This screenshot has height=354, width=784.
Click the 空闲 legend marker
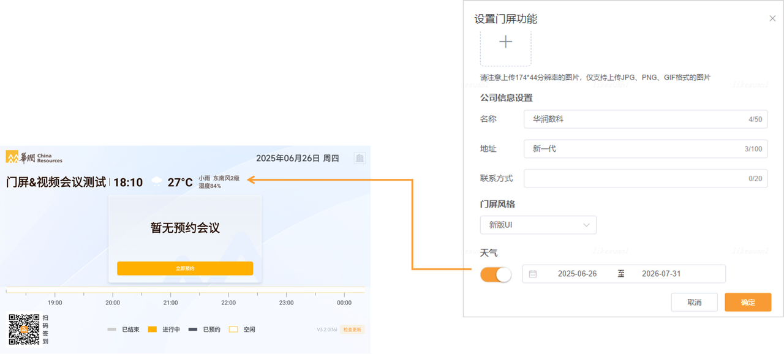[x=233, y=330]
